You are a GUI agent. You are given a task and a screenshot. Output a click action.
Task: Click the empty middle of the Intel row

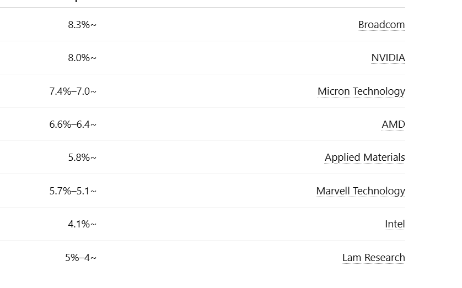click(x=232, y=224)
